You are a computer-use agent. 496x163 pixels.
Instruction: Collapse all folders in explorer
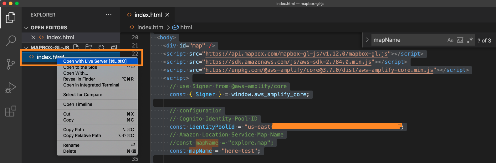[x=114, y=47]
